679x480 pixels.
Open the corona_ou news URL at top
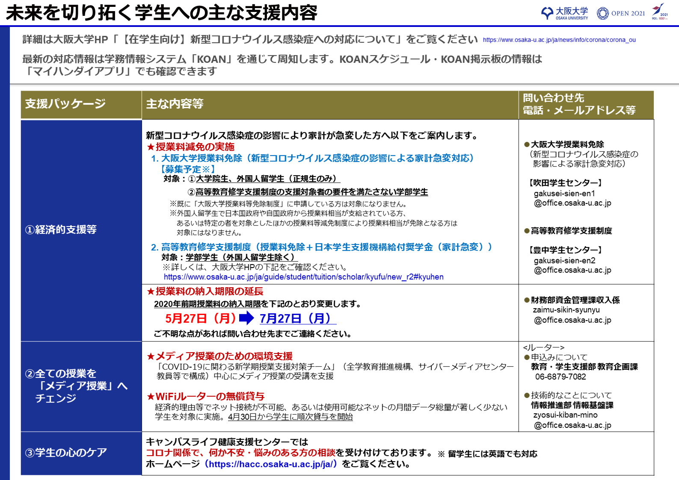[x=559, y=40]
